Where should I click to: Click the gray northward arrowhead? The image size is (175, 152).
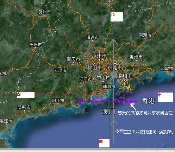tap(113, 42)
